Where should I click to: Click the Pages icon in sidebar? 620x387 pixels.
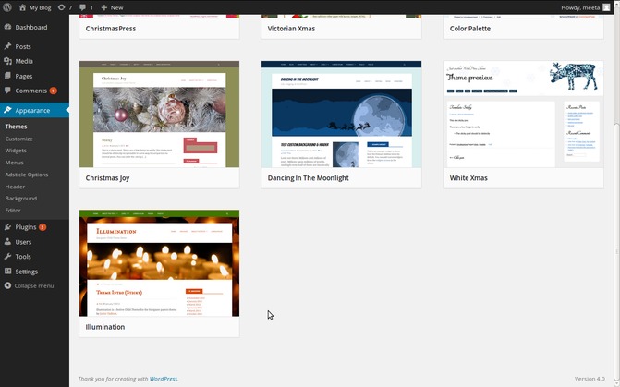click(7, 76)
